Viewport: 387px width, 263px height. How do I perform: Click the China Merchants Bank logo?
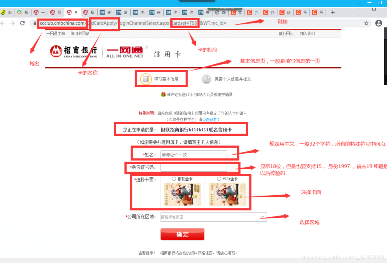(73, 51)
